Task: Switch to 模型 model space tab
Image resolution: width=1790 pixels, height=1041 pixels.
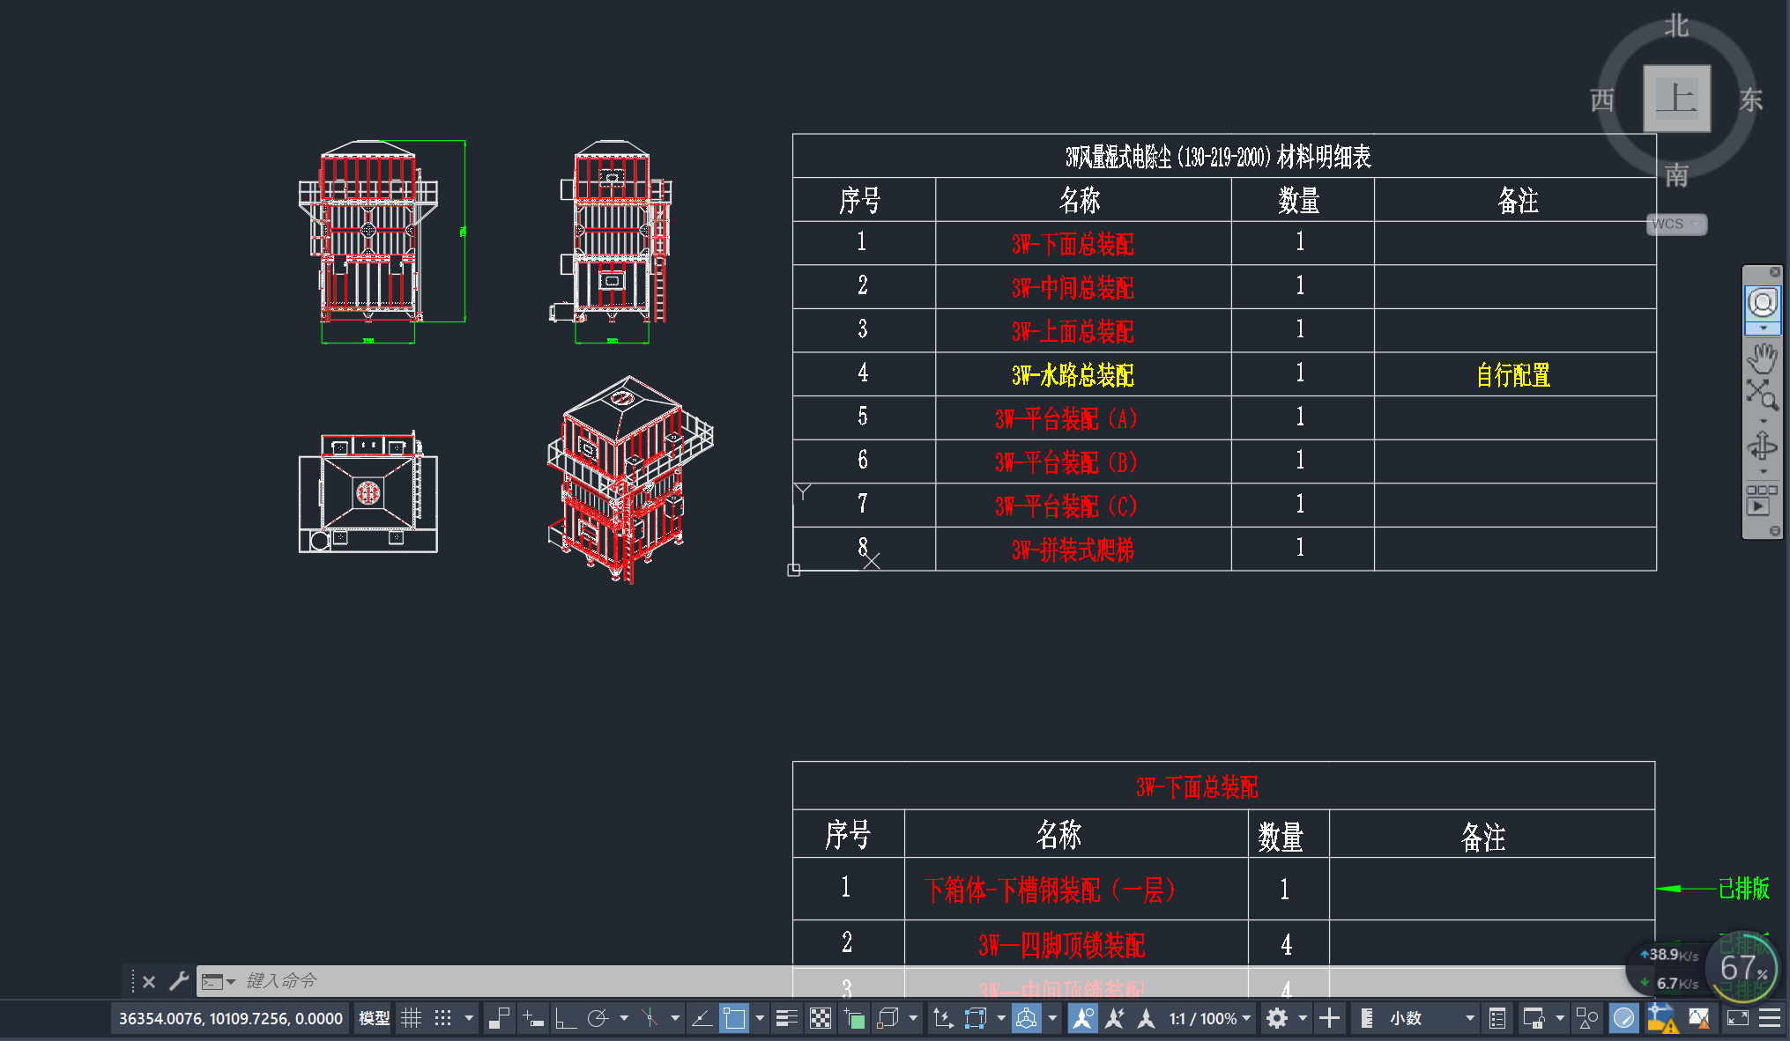Action: tap(374, 1019)
